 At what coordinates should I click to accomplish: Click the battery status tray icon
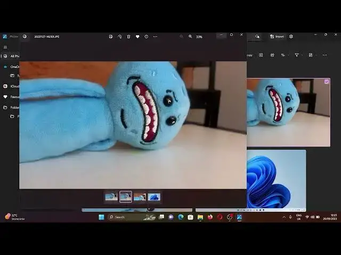click(x=318, y=217)
